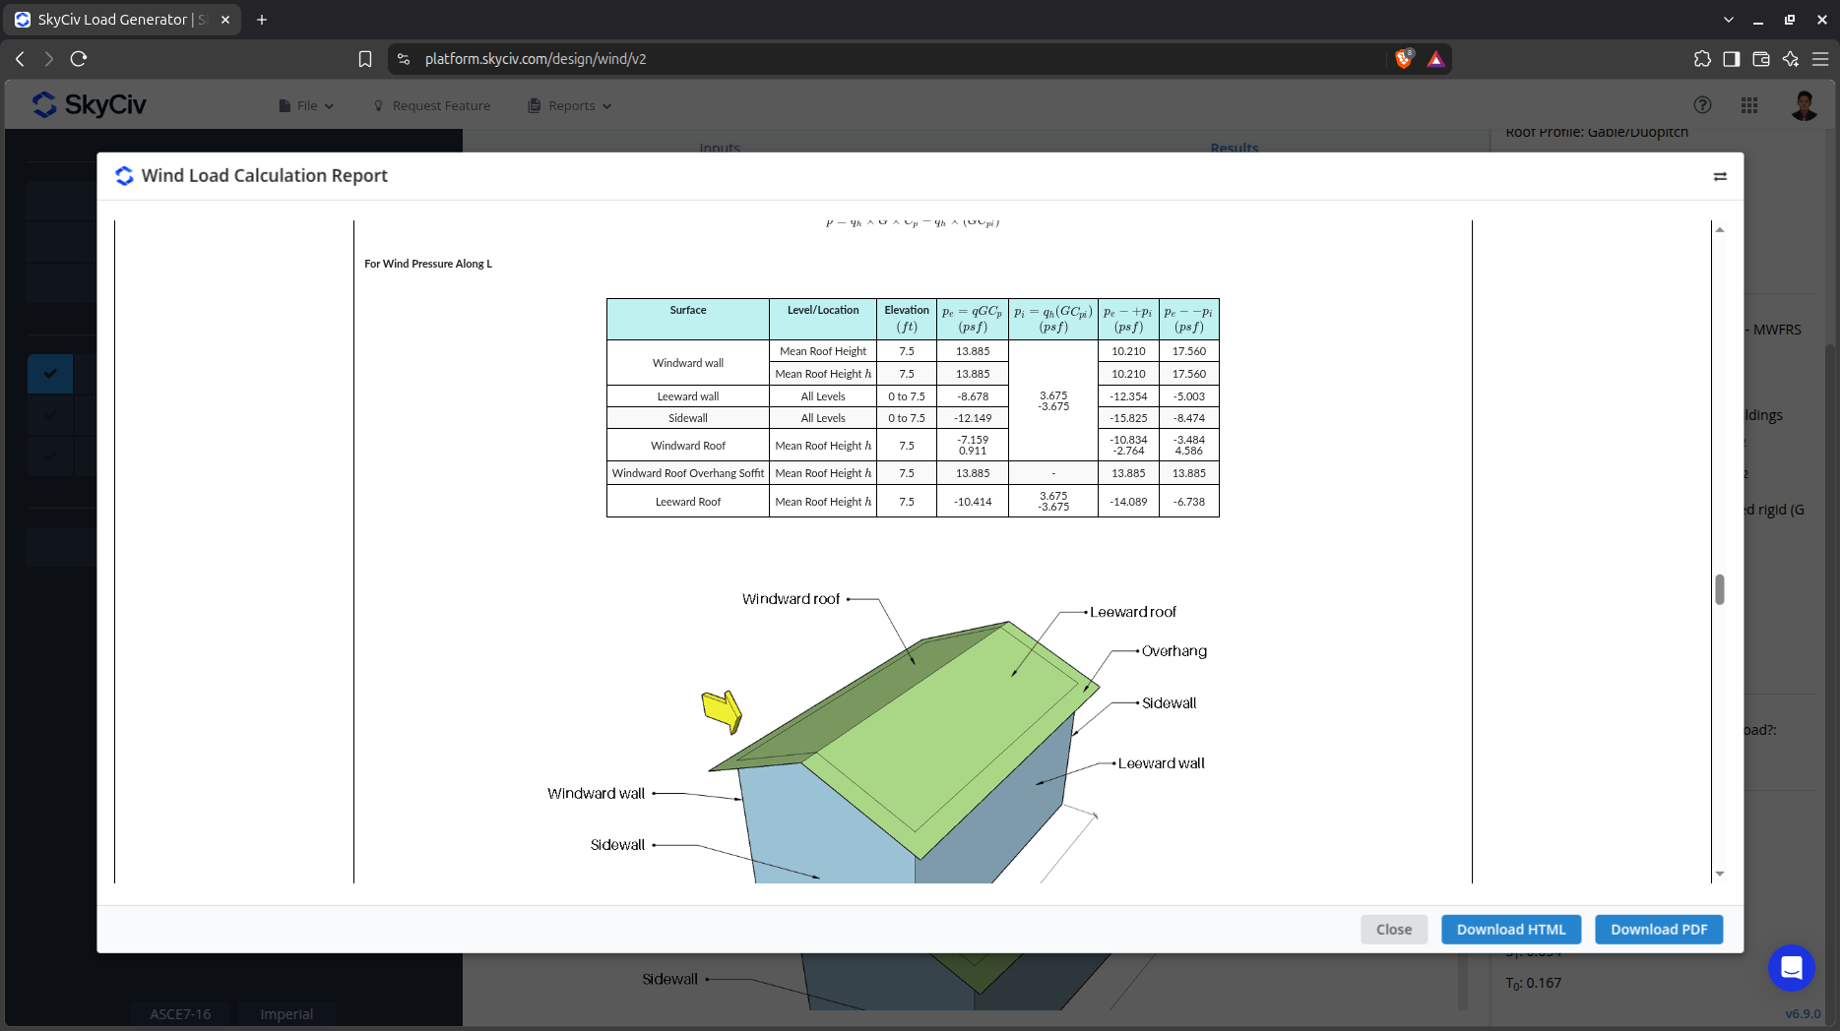Image resolution: width=1840 pixels, height=1031 pixels.
Task: Click the 'For Wind Pressure Along L' heading
Action: 428,264
